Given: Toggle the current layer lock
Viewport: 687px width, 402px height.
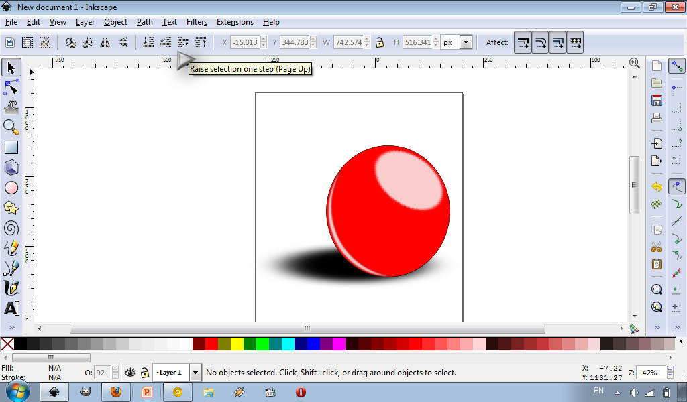Looking at the screenshot, I should tap(144, 373).
